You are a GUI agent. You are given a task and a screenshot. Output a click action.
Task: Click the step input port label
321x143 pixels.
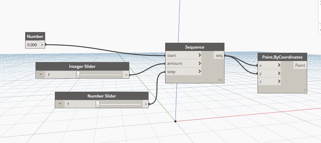point(171,72)
